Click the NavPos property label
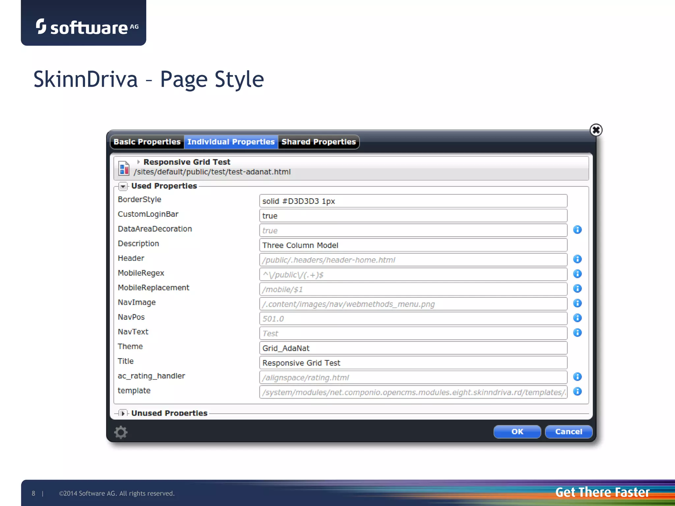This screenshot has height=506, width=675. pyautogui.click(x=131, y=317)
